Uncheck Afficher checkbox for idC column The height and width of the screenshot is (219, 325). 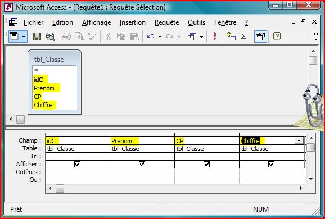click(77, 164)
